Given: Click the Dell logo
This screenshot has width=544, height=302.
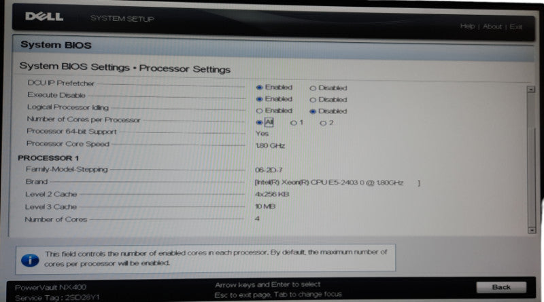Looking at the screenshot, I should (x=44, y=16).
